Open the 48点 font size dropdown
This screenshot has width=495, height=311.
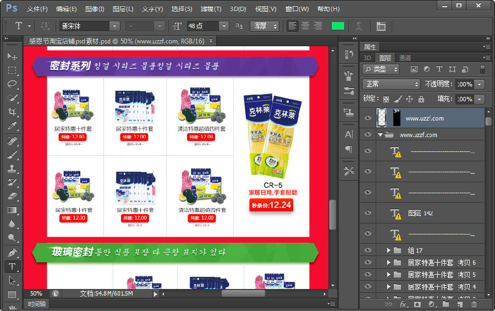click(224, 26)
